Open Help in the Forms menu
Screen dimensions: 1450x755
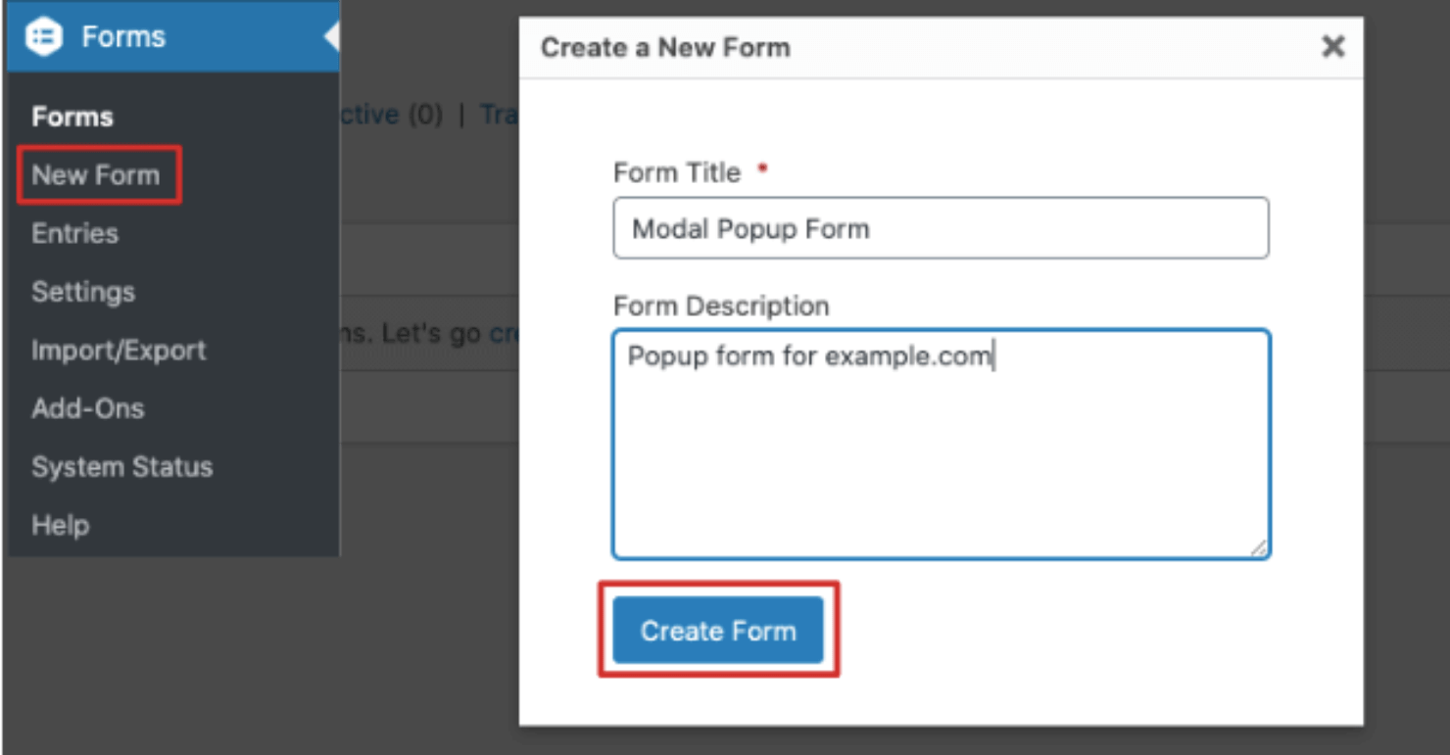[61, 525]
